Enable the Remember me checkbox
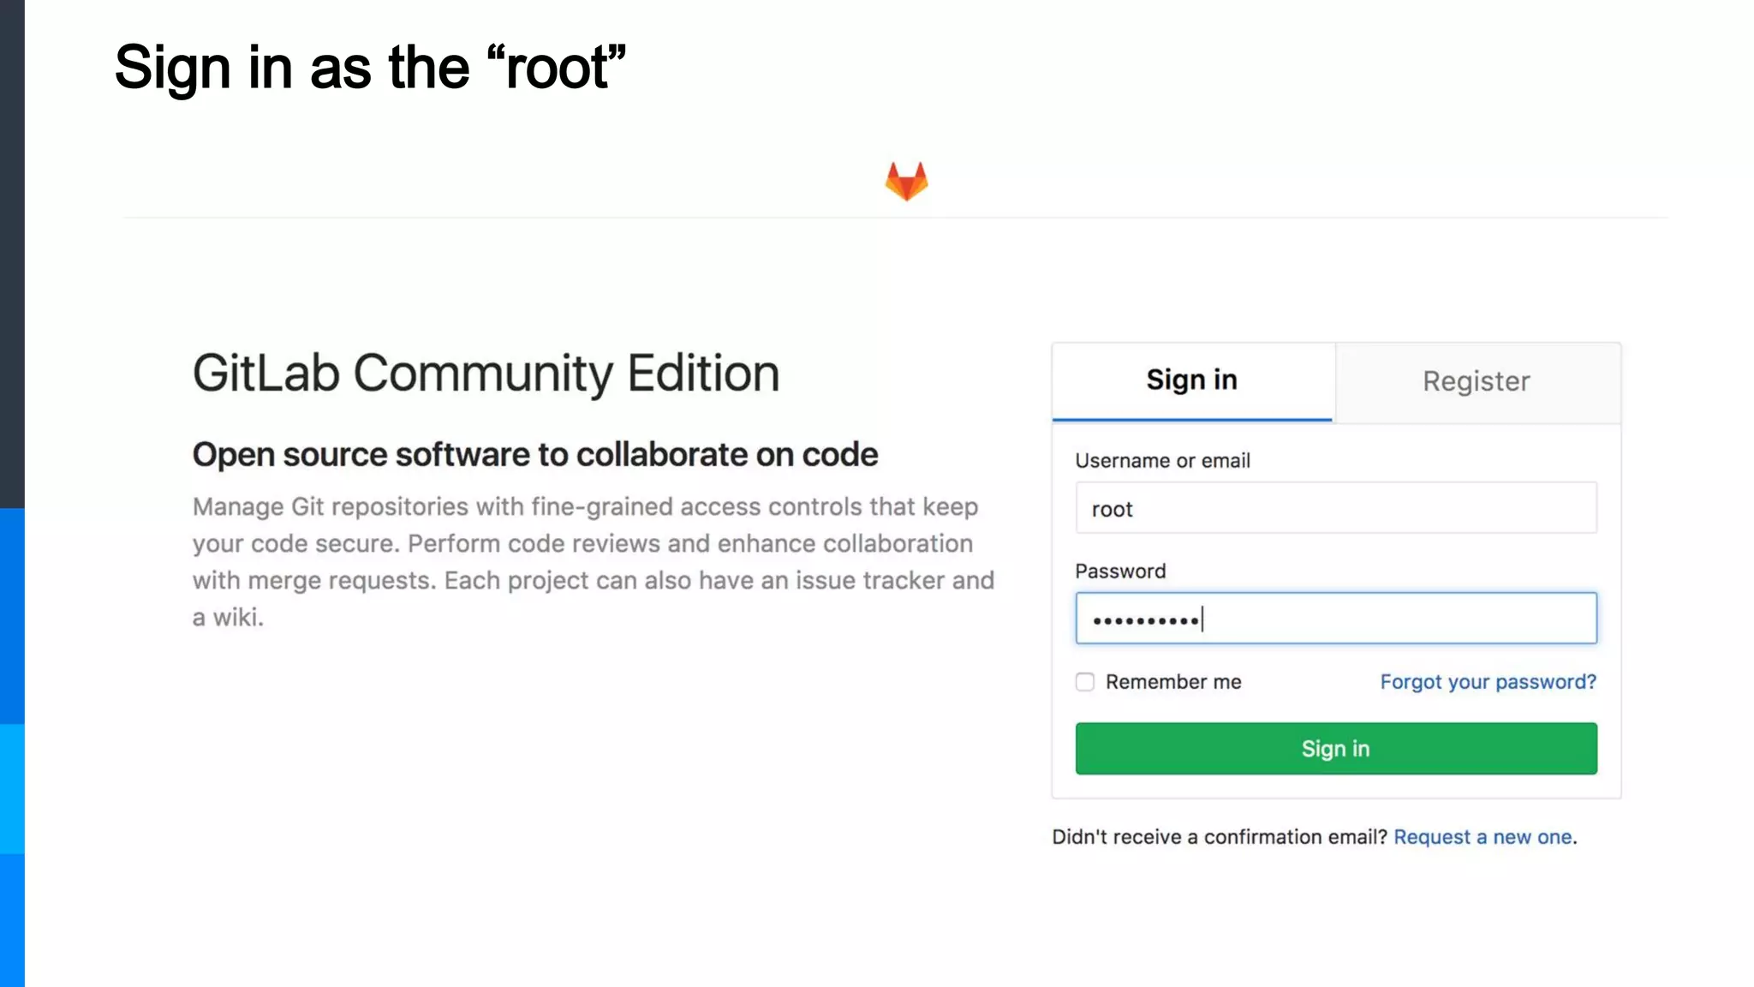This screenshot has height=987, width=1754. pos(1085,682)
